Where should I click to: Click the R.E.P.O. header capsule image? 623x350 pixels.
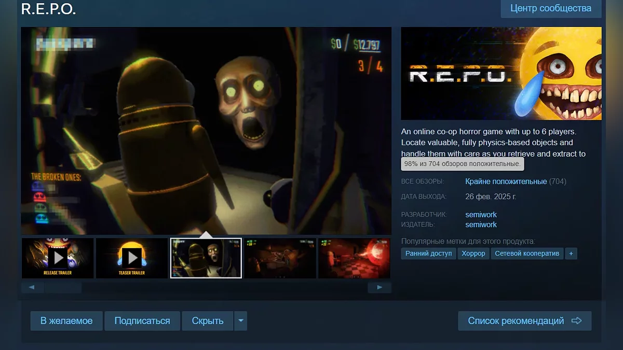click(x=501, y=74)
